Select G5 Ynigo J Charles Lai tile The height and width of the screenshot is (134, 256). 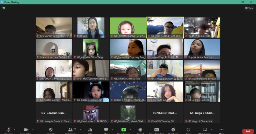click(x=202, y=113)
